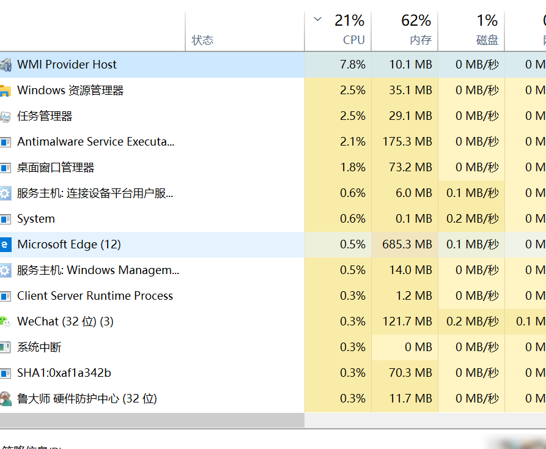The width and height of the screenshot is (546, 449).
Task: Select the Microsoft Edge (12) process name
Action: click(x=69, y=245)
